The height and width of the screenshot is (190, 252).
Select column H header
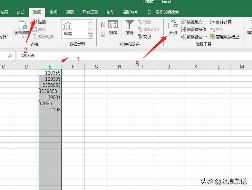[x=120, y=67]
